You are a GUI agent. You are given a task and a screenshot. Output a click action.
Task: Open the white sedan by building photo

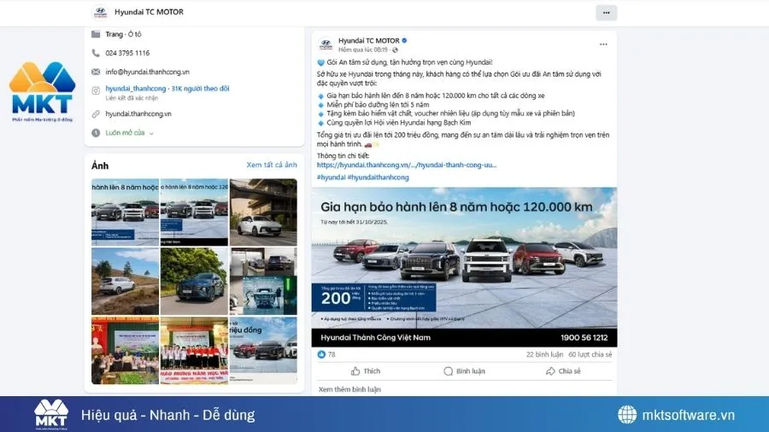click(263, 212)
